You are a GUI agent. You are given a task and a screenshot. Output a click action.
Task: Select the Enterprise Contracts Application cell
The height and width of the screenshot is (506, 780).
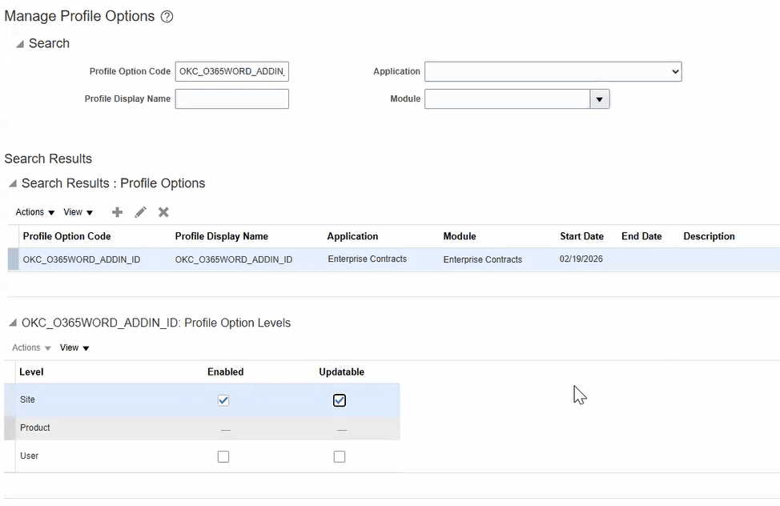click(367, 259)
